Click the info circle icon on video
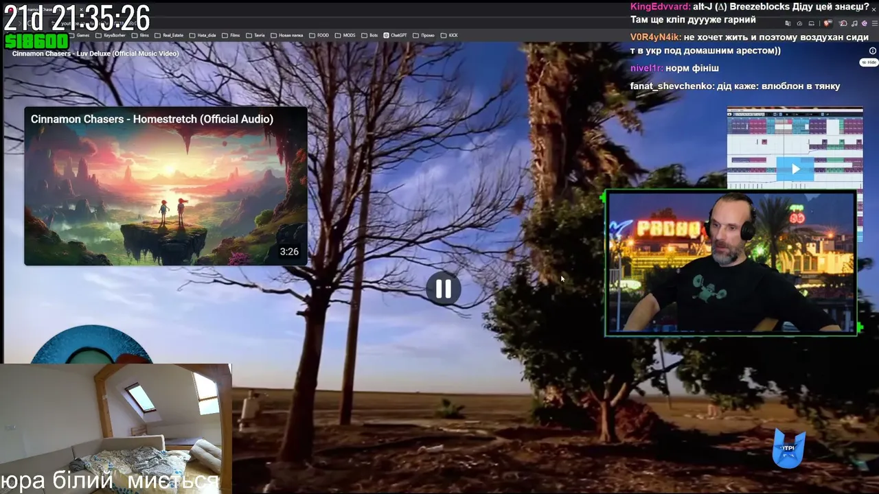 pos(873,51)
